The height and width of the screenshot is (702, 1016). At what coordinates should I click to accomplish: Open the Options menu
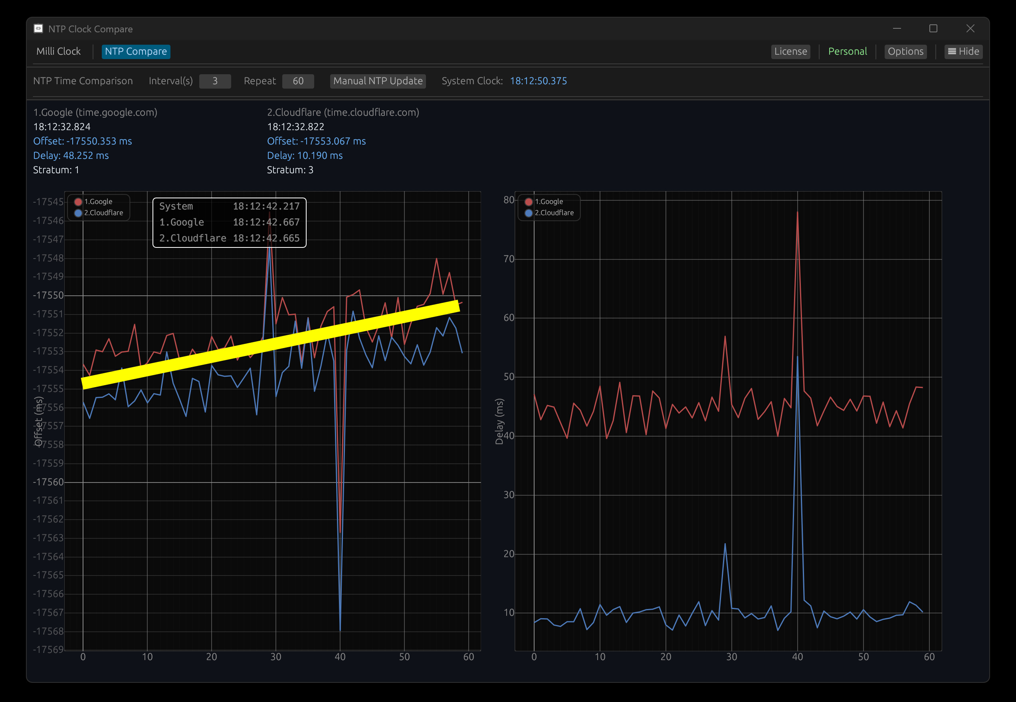(905, 51)
